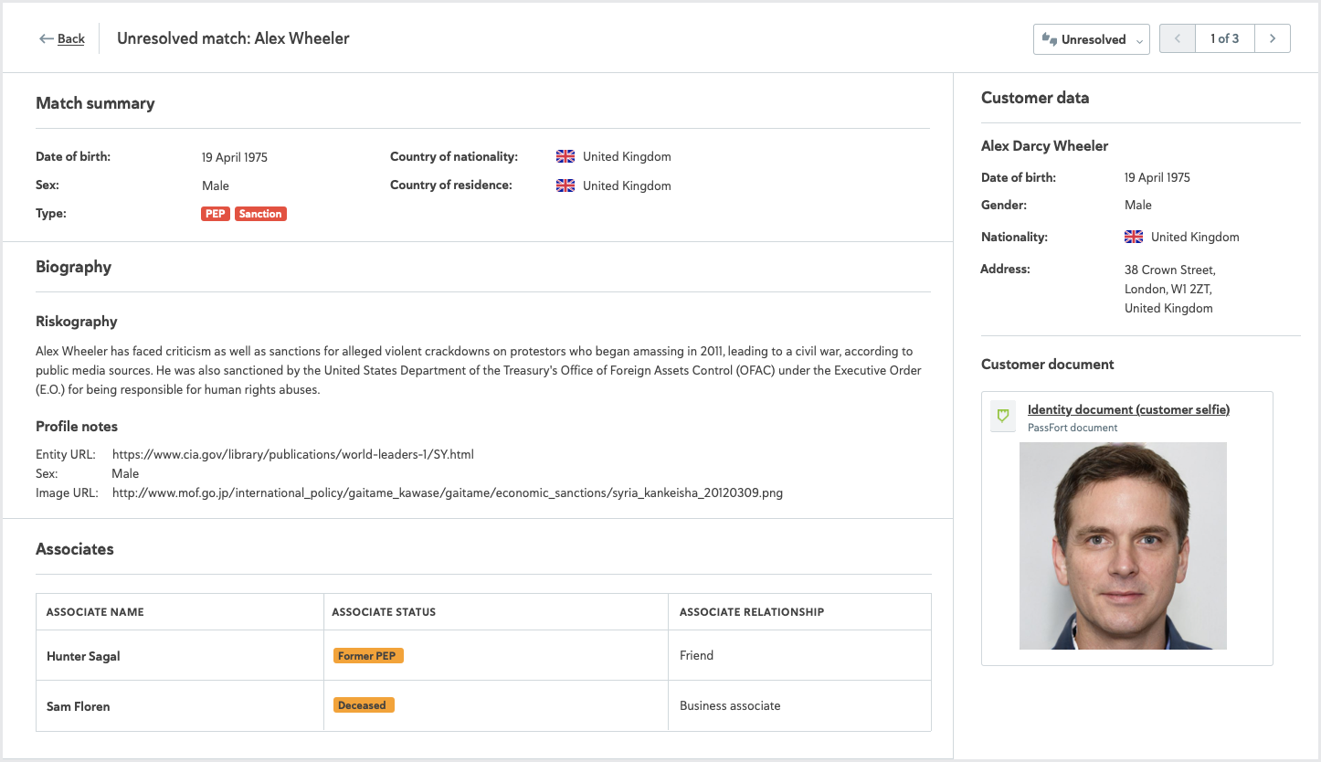
Task: Click the Back arrow icon
Action: click(46, 38)
